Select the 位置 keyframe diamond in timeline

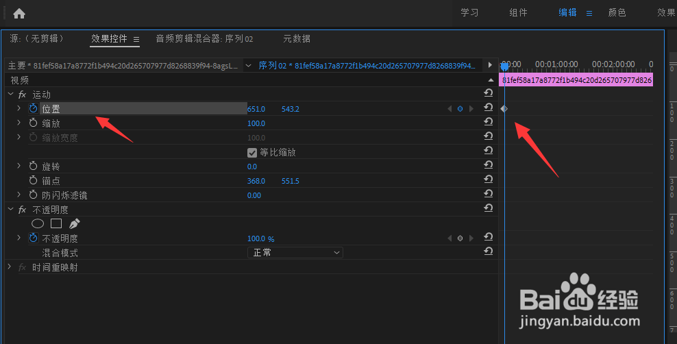coord(504,109)
